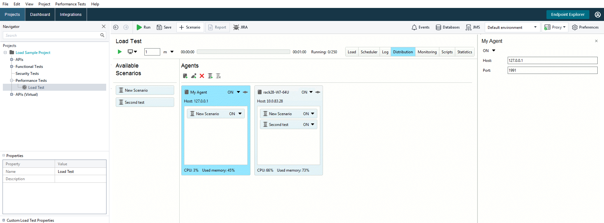The image size is (604, 223).
Task: Open the ON dropdown for rack28 Second test
Action: [312, 124]
